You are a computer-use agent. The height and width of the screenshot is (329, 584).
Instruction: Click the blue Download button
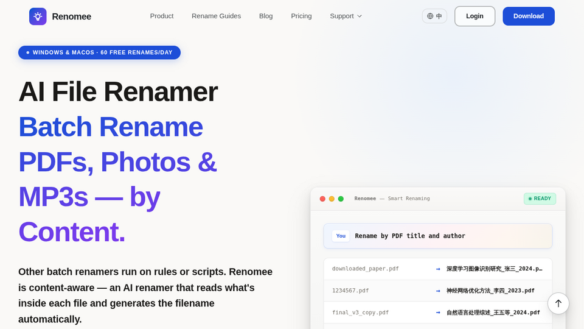pyautogui.click(x=529, y=16)
